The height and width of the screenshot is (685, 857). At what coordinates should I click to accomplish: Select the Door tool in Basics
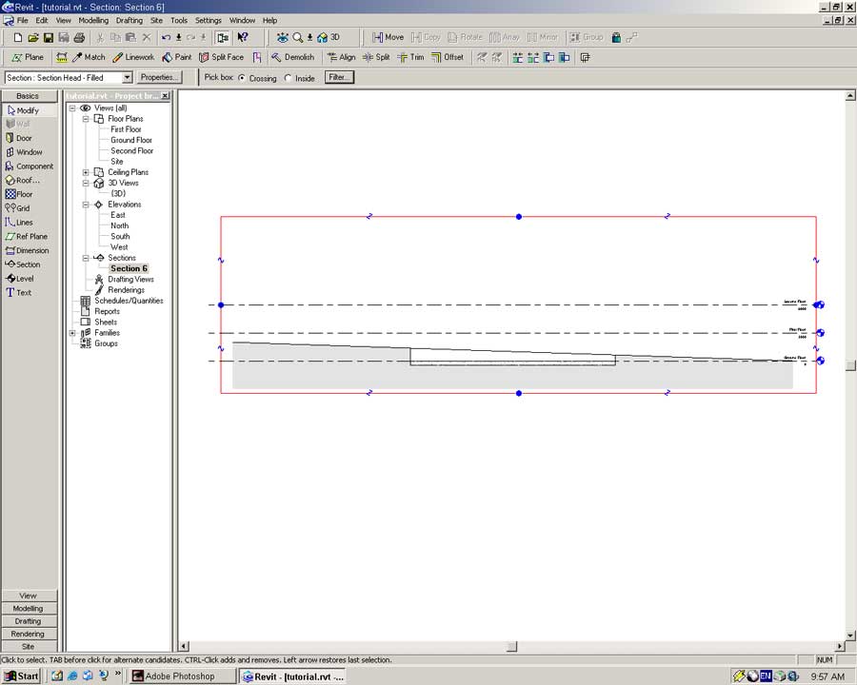coord(24,138)
